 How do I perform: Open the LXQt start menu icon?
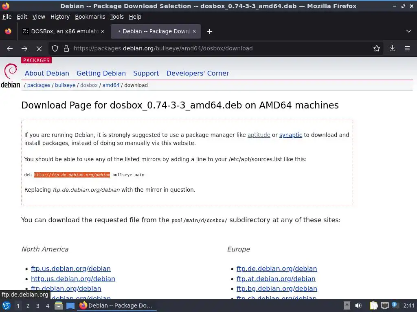click(x=7, y=305)
